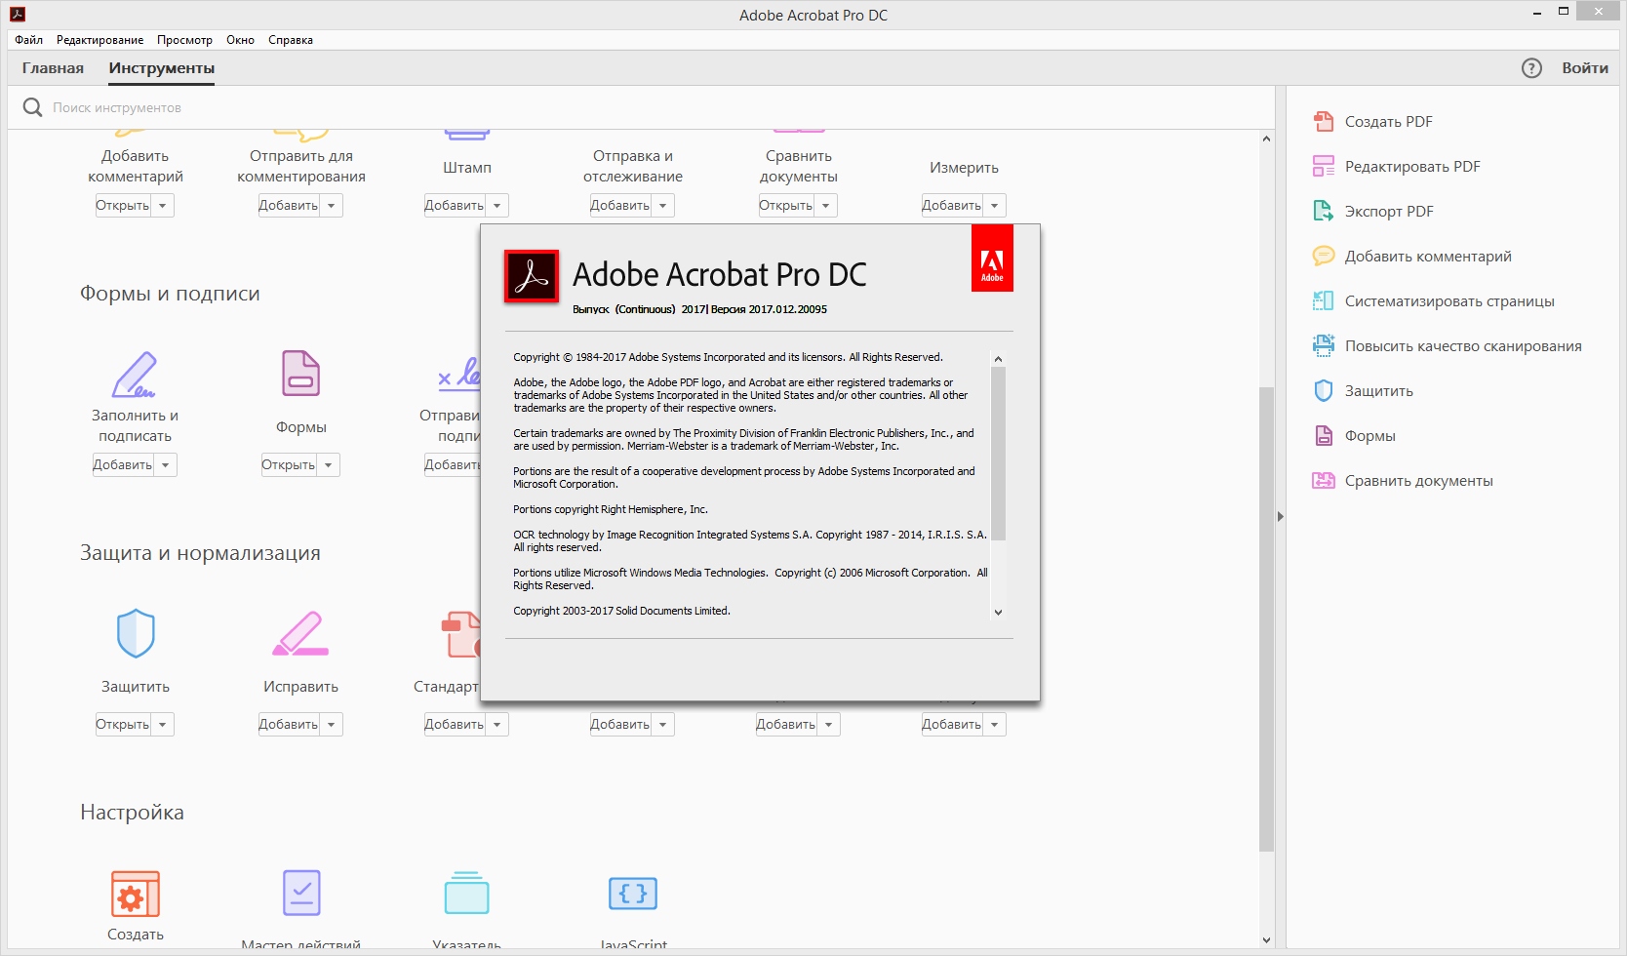Screen dimensions: 1627x956
Task: Expand dropdown arrow under Защитить tool
Action: tap(163, 725)
